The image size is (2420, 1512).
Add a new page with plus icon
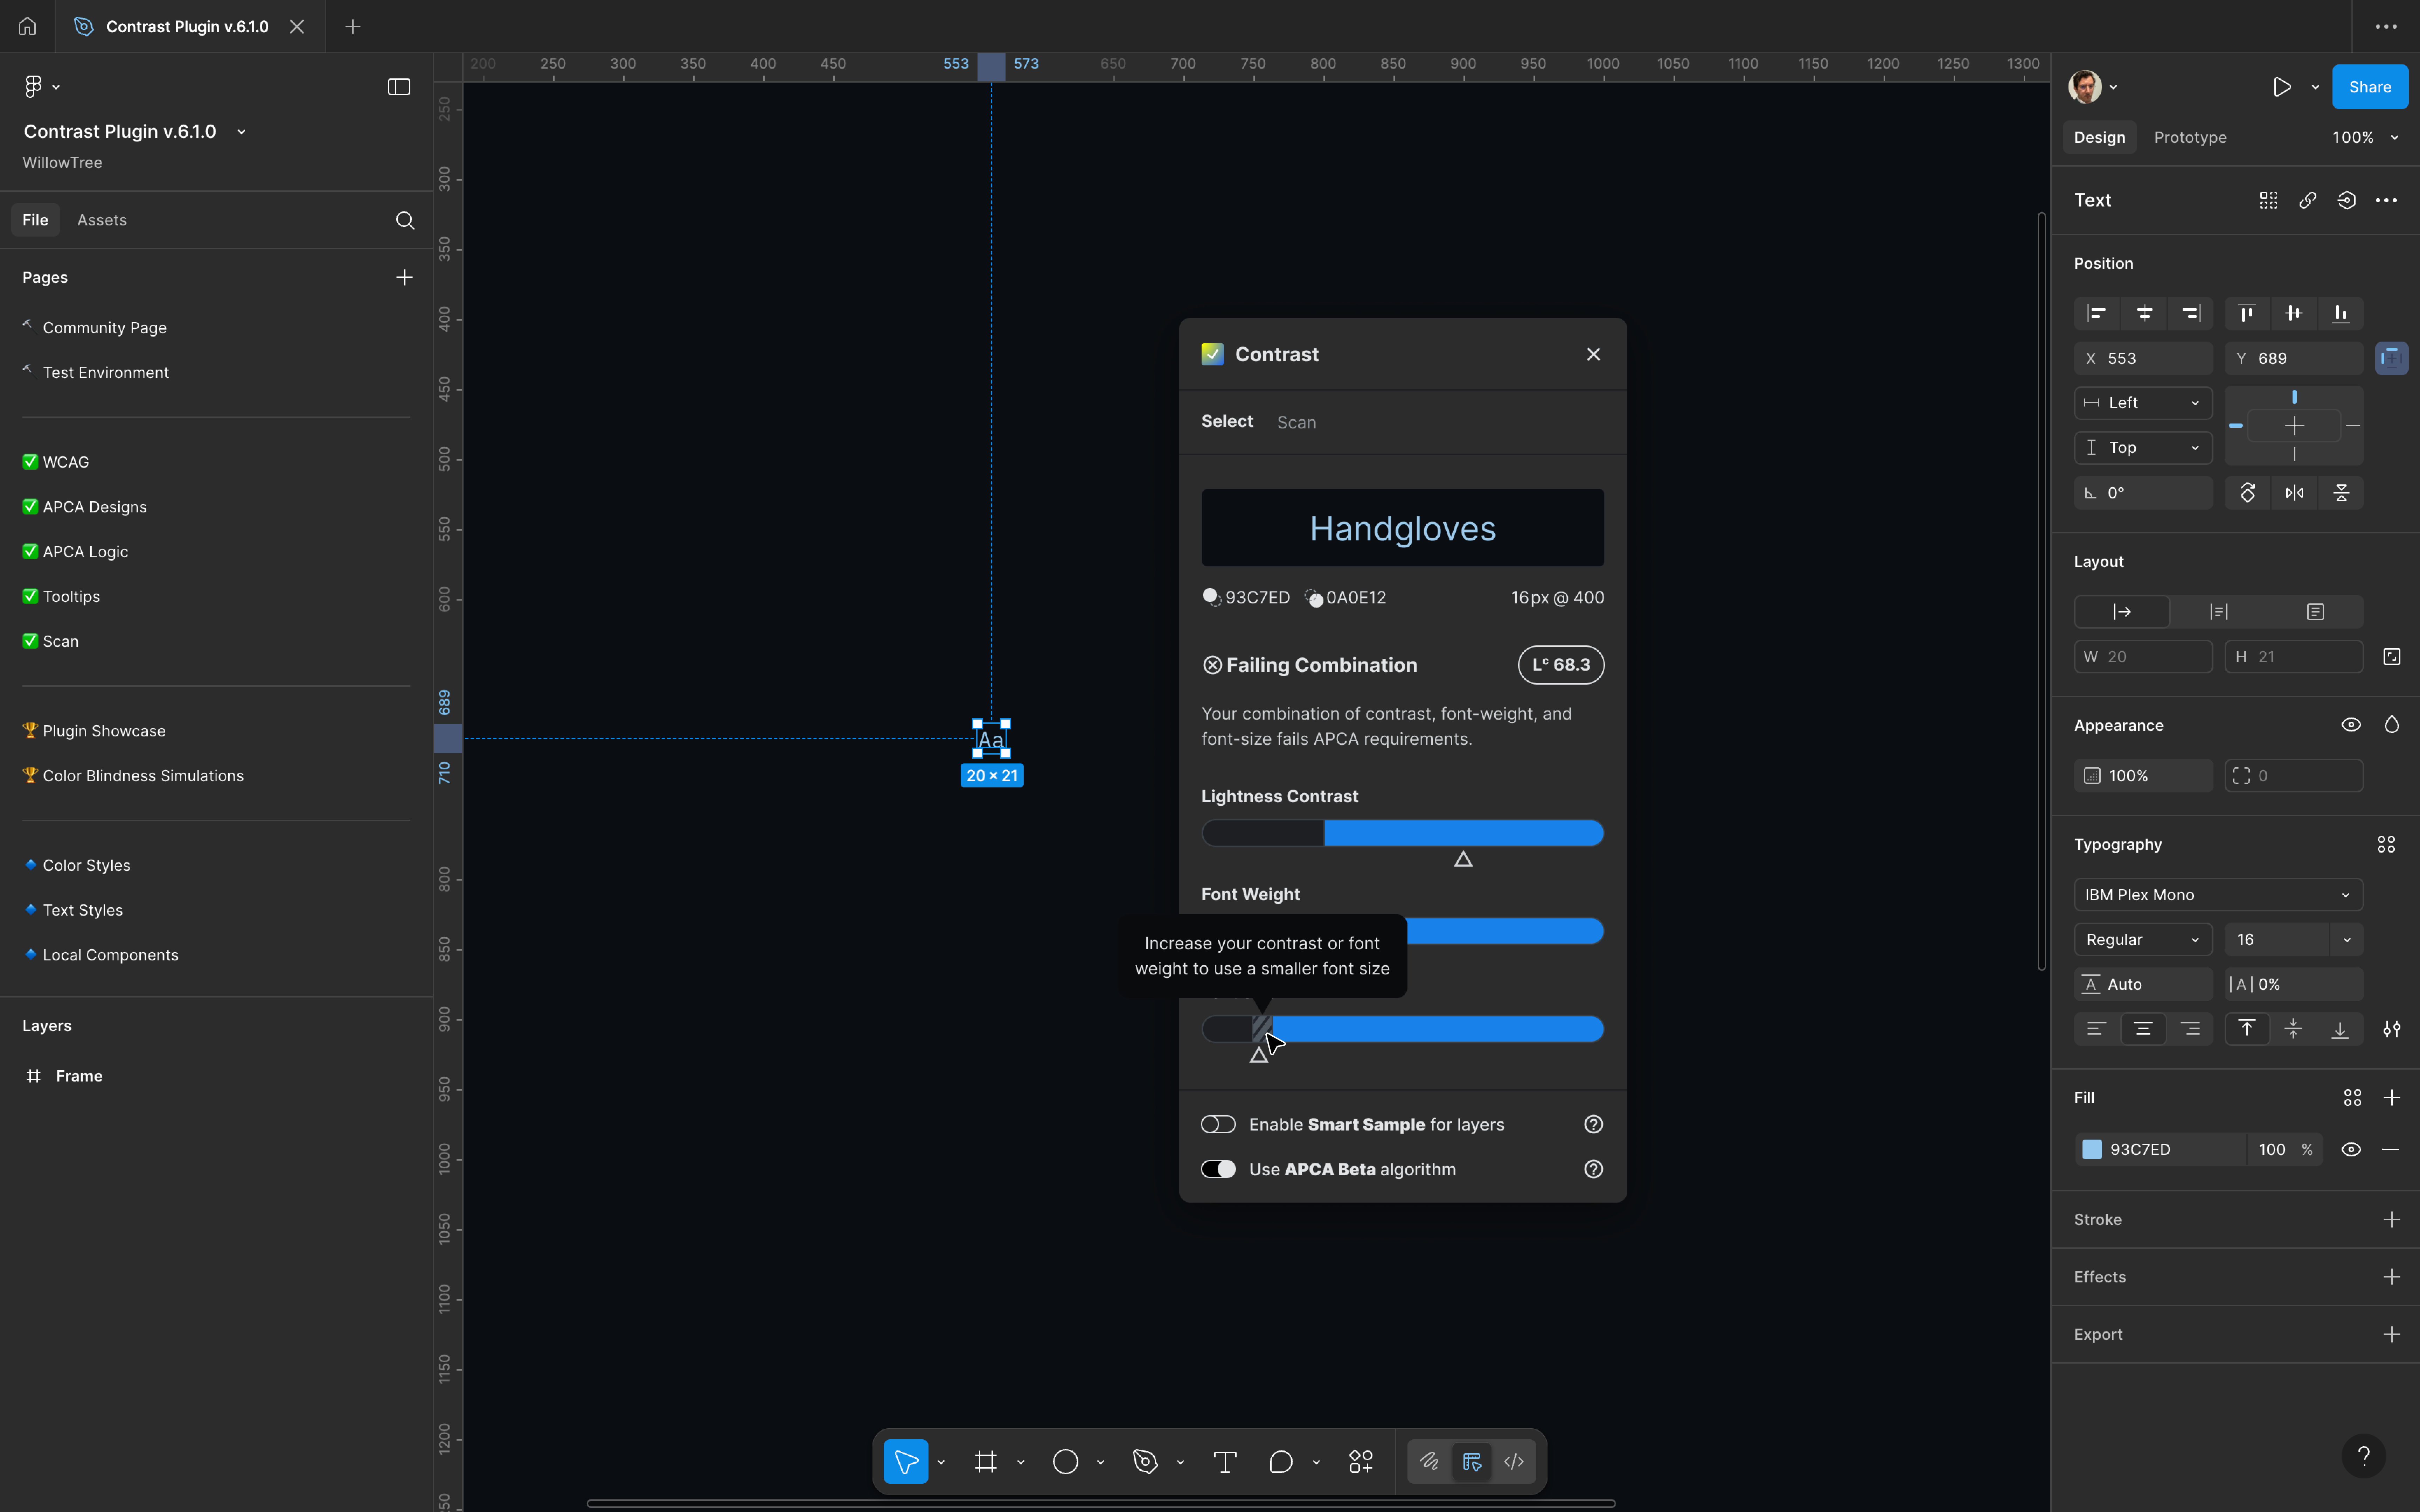click(x=404, y=277)
